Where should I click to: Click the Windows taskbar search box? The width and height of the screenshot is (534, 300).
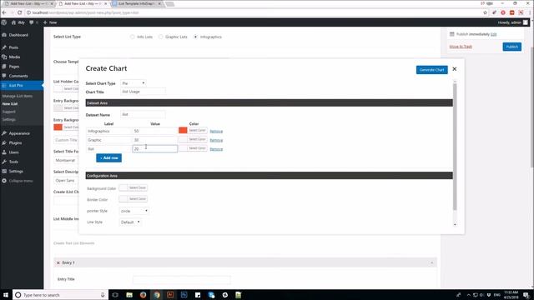(x=60, y=295)
